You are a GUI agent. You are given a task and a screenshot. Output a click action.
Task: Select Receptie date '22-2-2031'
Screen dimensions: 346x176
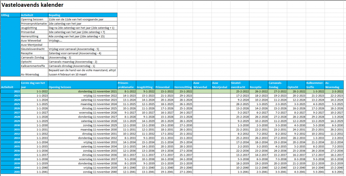click(259, 129)
